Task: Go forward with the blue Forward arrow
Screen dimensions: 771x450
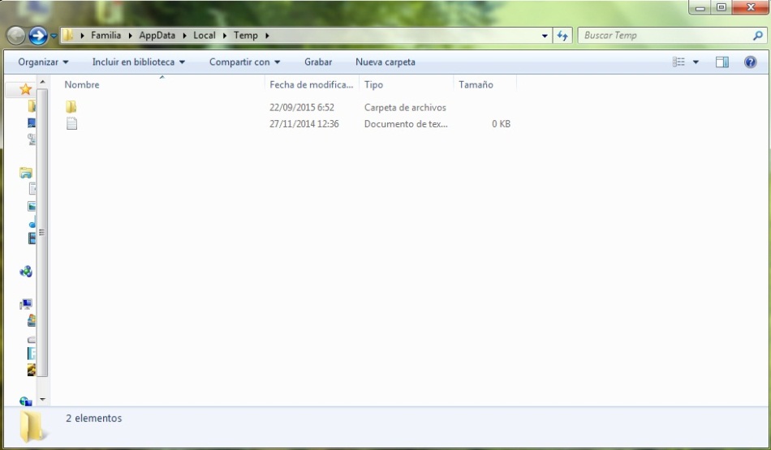Action: point(38,36)
